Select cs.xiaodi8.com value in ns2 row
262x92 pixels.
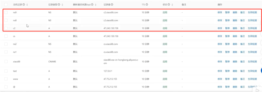(111, 44)
